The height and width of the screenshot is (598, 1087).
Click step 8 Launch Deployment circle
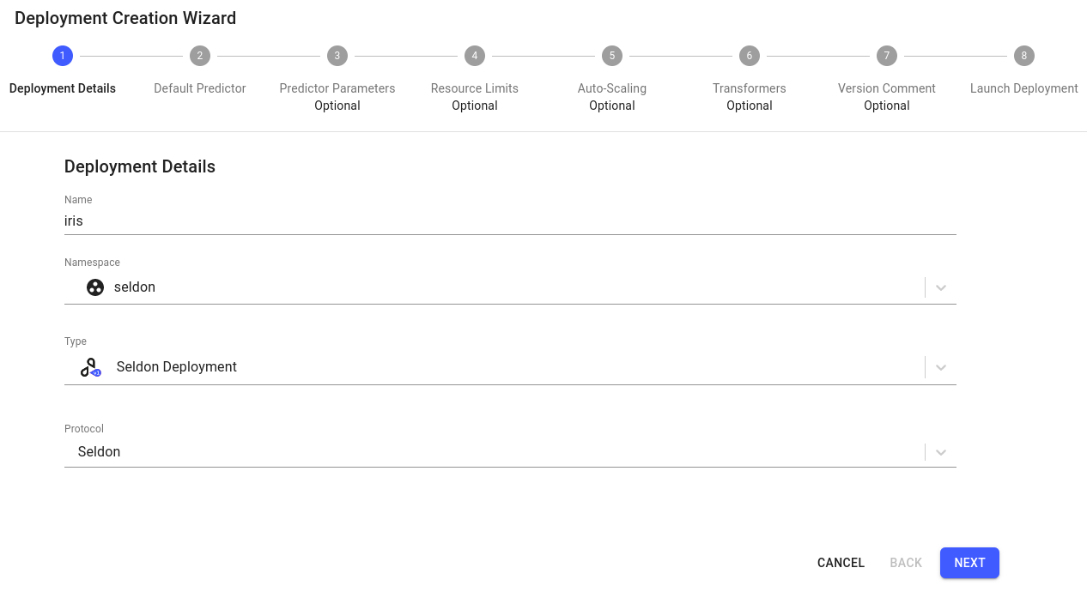[x=1024, y=56]
